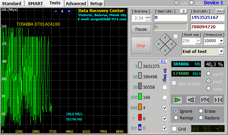The width and height of the screenshot is (228, 135).
Task: Click the plus icon above the graph
Action: point(69,11)
